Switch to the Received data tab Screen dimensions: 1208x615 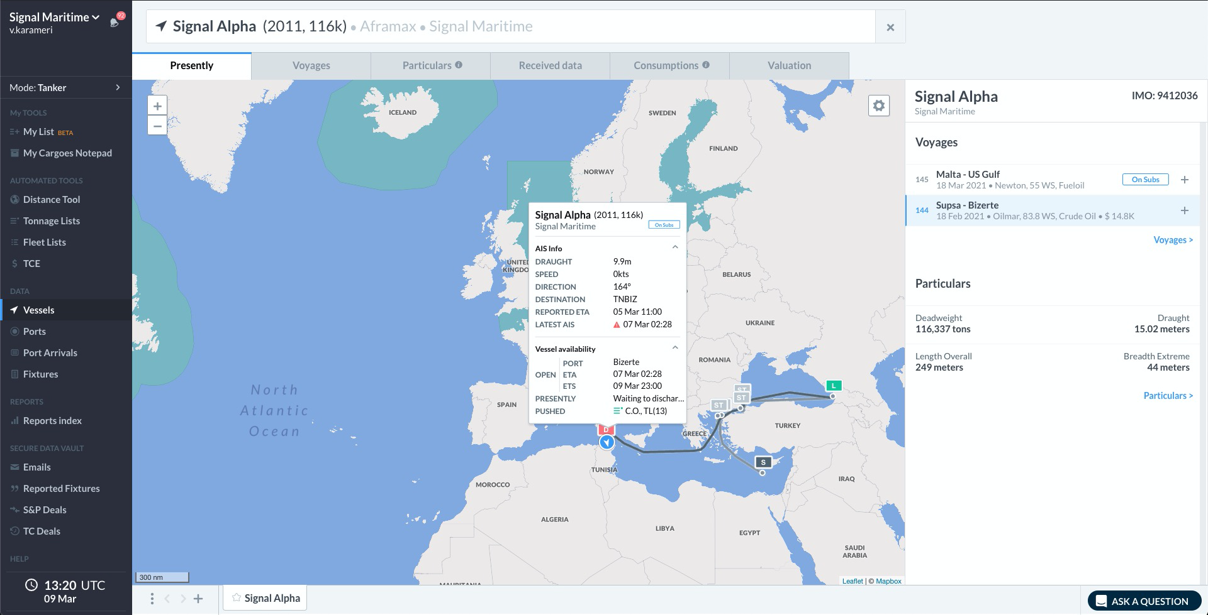[550, 66]
